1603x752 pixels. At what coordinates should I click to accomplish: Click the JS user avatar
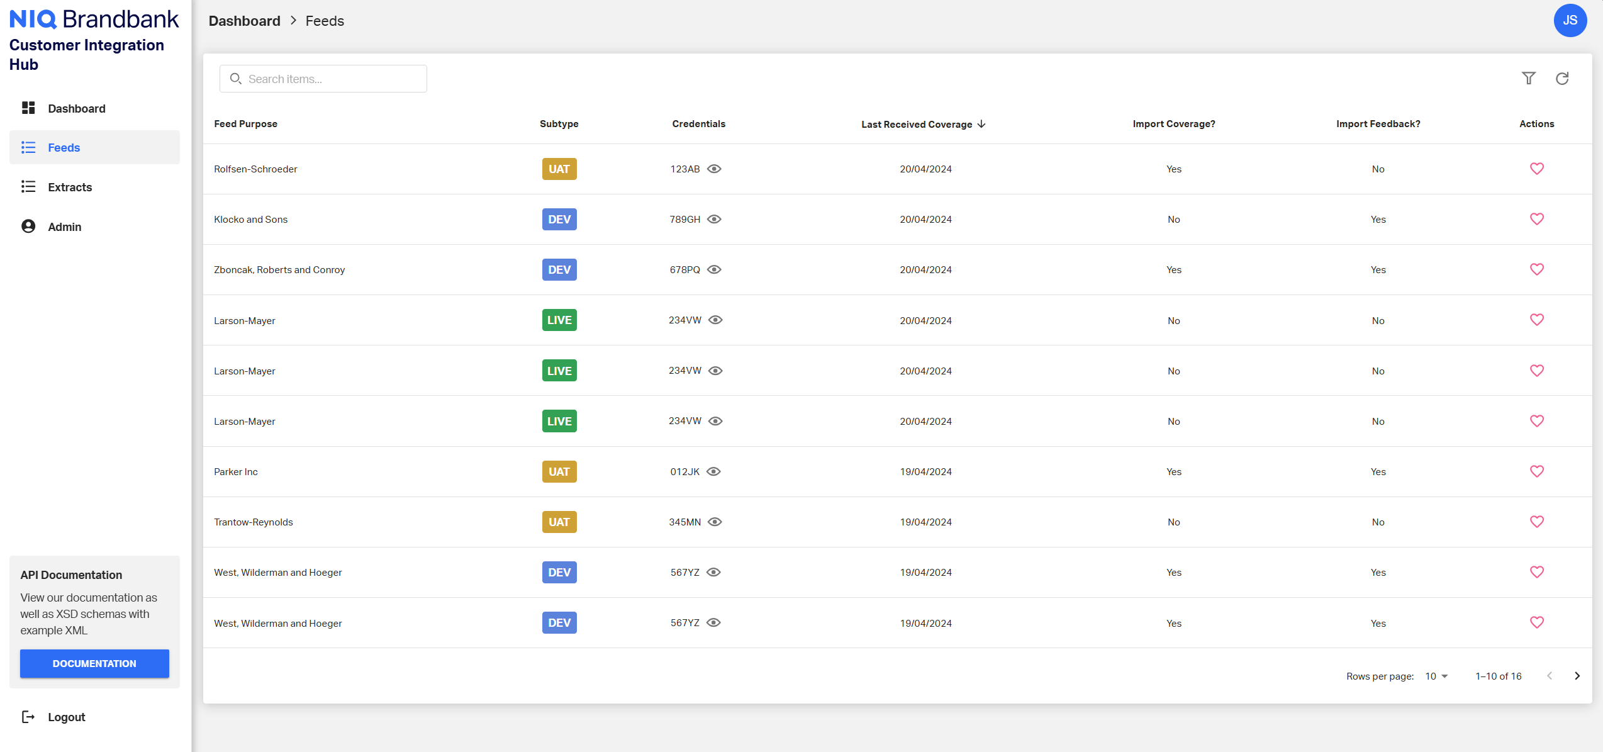click(x=1570, y=20)
